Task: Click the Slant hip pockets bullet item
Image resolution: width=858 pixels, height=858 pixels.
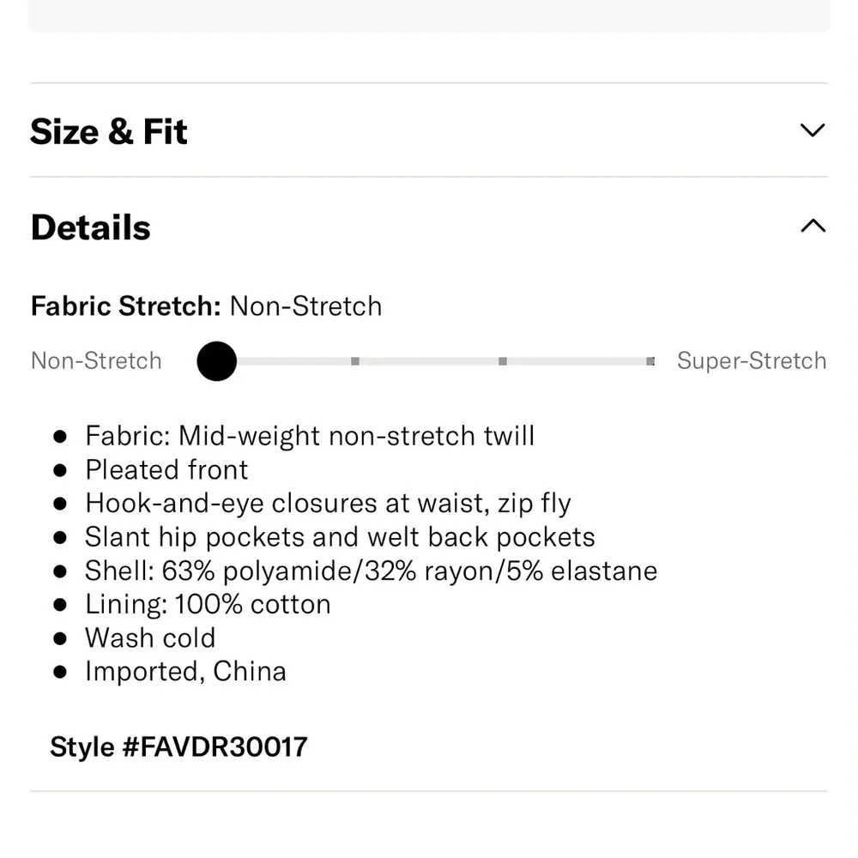Action: [x=340, y=537]
